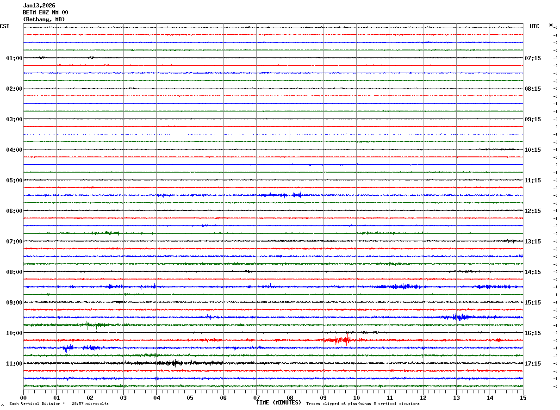Click the 'CST' time zone label
Image resolution: width=560 pixels, height=410 pixels.
(x=5, y=26)
